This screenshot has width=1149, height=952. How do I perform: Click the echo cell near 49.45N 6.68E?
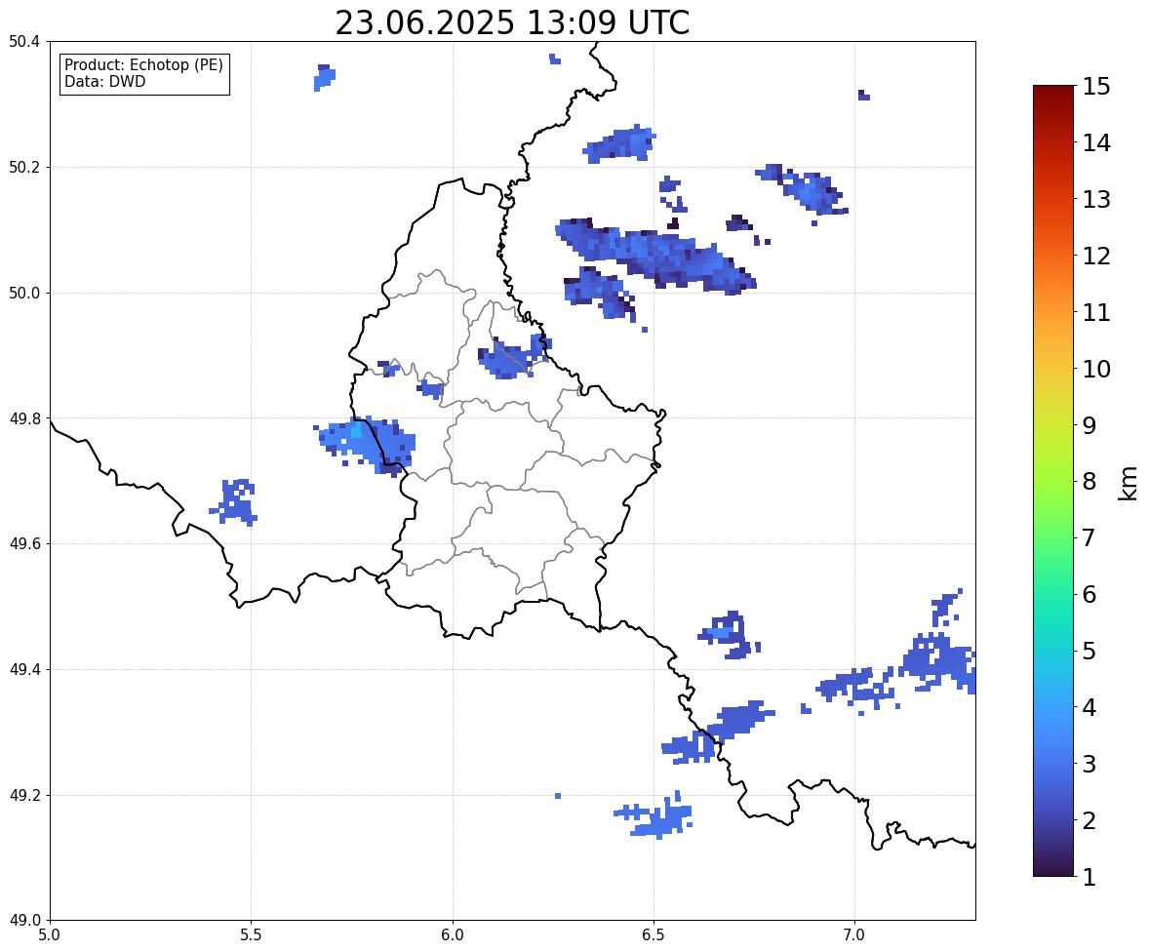(729, 635)
